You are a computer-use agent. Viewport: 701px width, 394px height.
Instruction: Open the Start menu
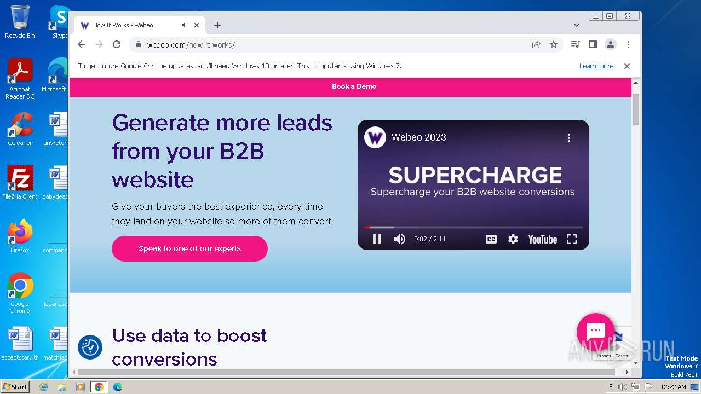(15, 387)
